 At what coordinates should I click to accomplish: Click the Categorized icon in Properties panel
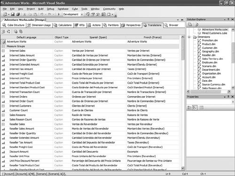click(x=189, y=107)
